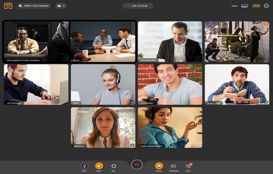Image resolution: width=273 pixels, height=174 pixels.
Task: Enable Subtitles with the CC icon
Action: (x=174, y=166)
